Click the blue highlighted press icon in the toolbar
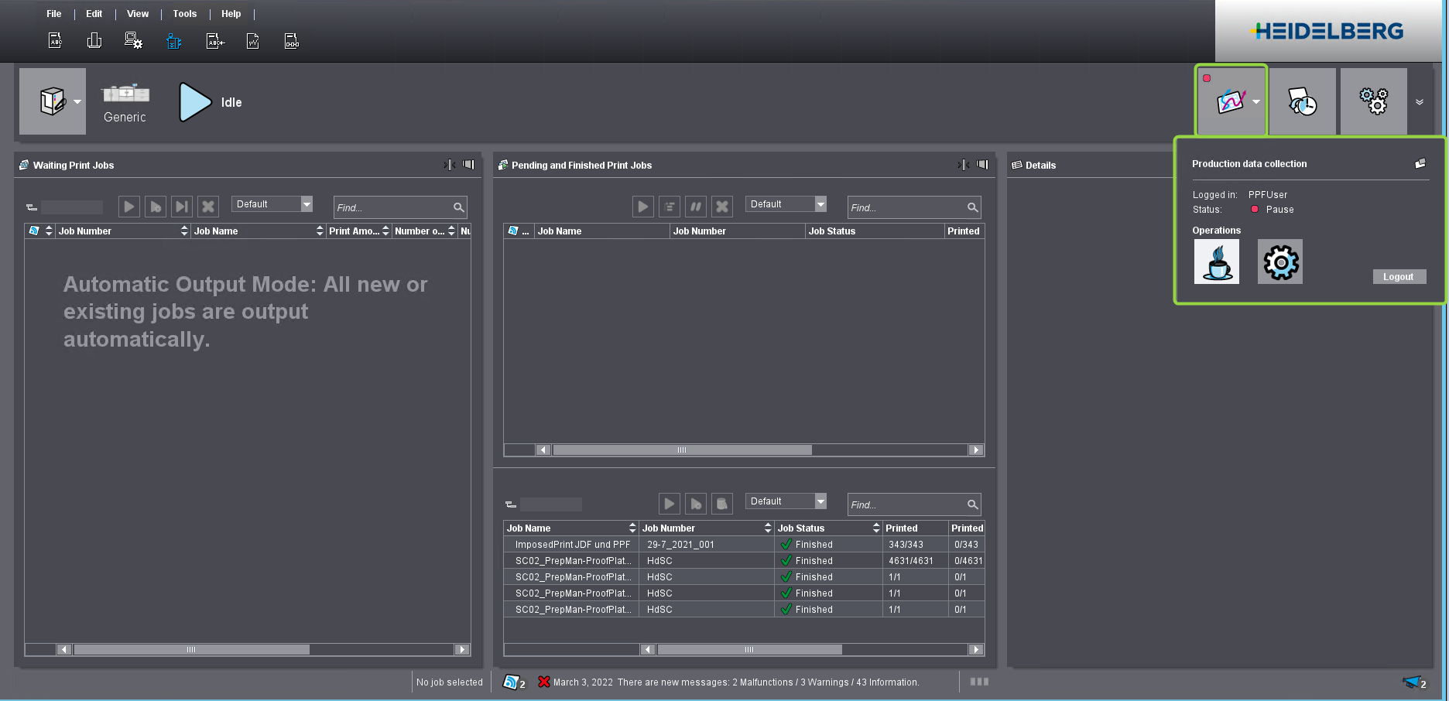Image resolution: width=1449 pixels, height=701 pixels. coord(174,42)
